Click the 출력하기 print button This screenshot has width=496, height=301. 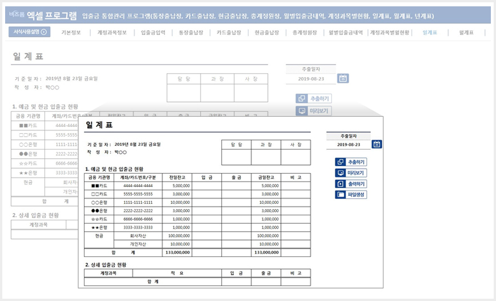click(x=351, y=184)
